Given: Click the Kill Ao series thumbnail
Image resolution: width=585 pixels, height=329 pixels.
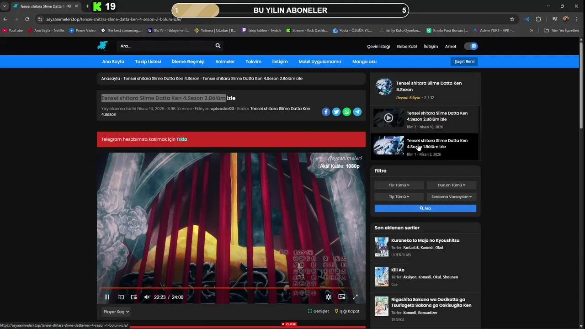Looking at the screenshot, I should pyautogui.click(x=381, y=276).
